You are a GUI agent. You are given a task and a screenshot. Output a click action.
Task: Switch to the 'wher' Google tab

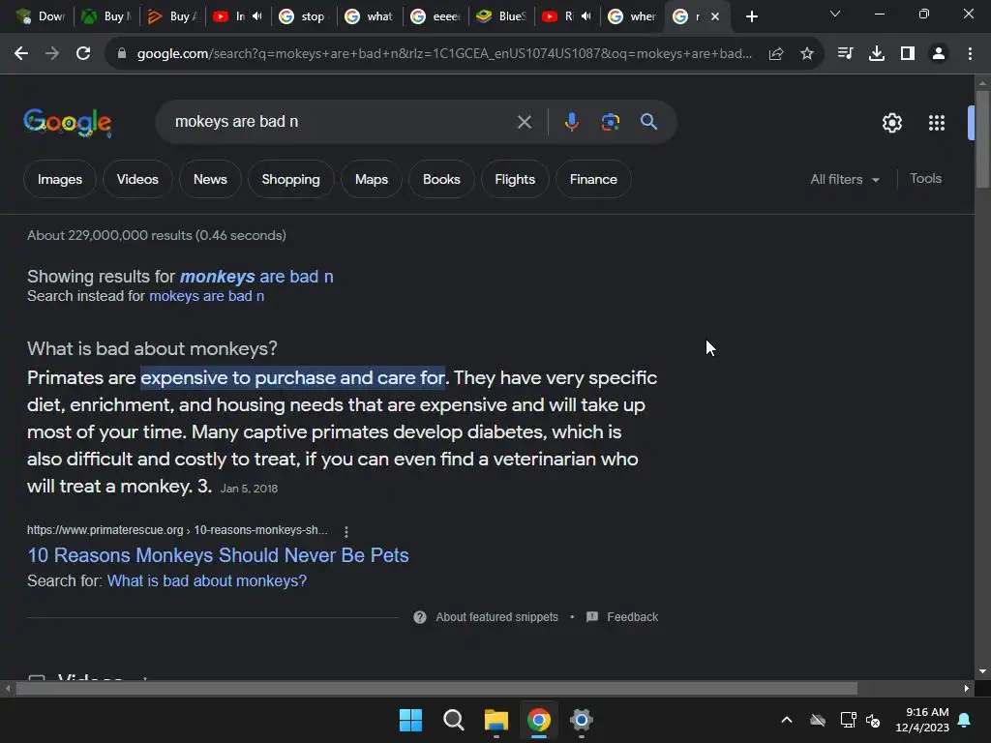pyautogui.click(x=633, y=16)
